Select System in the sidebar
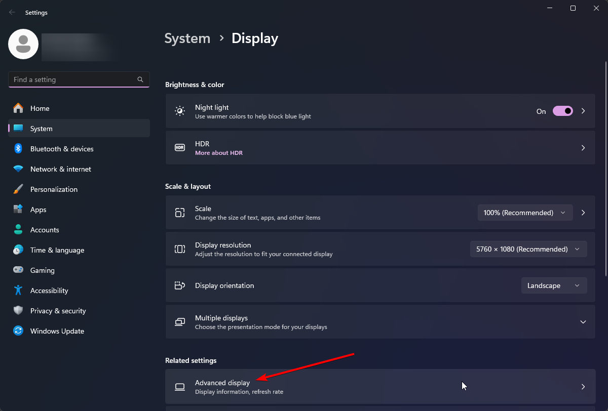Image resolution: width=608 pixels, height=411 pixels. click(x=79, y=129)
